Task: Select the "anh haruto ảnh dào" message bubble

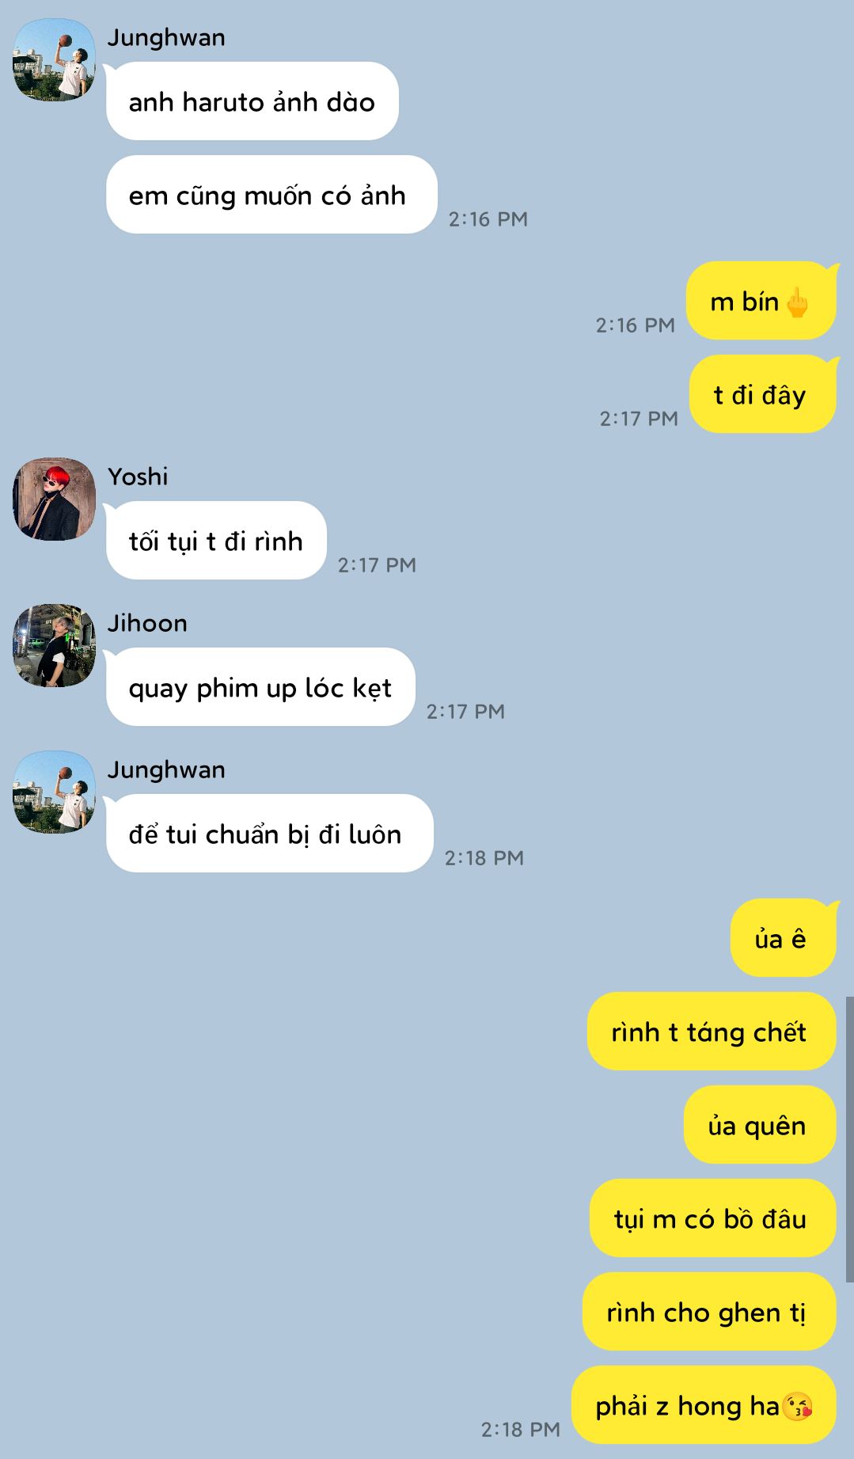Action: pyautogui.click(x=252, y=101)
